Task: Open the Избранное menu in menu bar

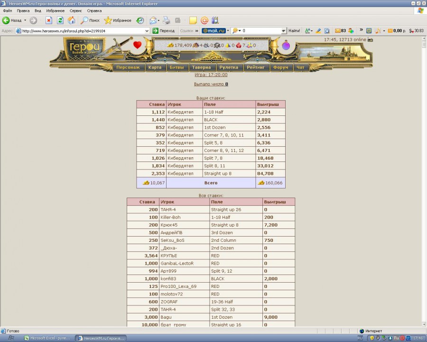Action: click(56, 10)
